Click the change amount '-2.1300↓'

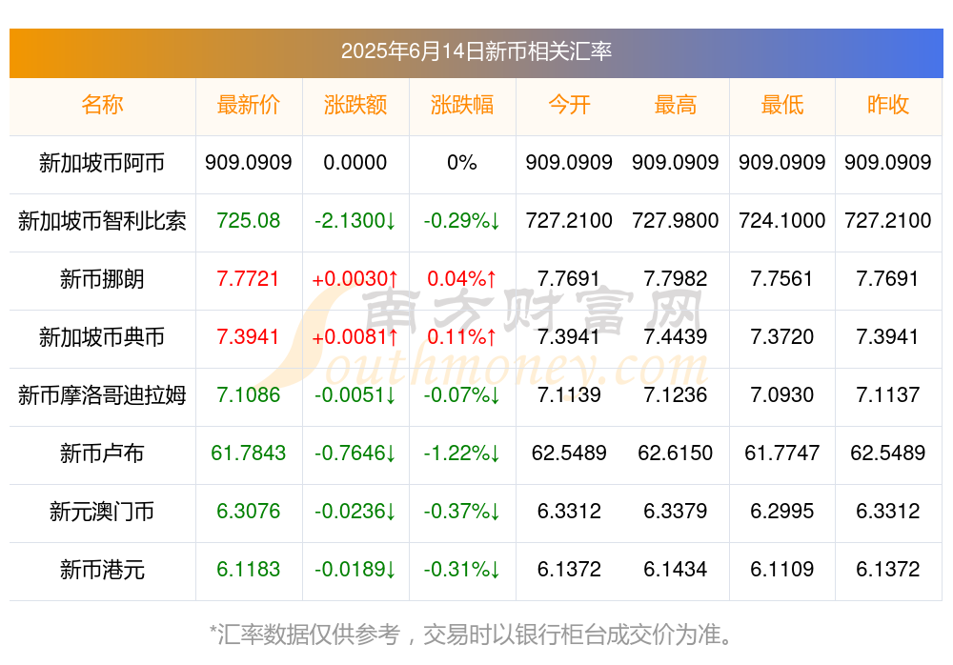point(355,220)
